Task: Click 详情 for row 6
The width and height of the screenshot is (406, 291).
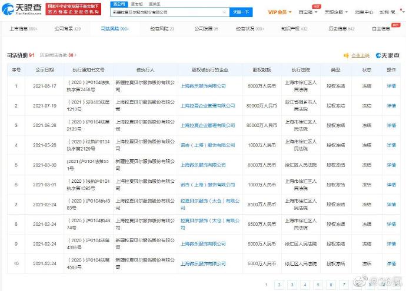Action: pyautogui.click(x=391, y=185)
